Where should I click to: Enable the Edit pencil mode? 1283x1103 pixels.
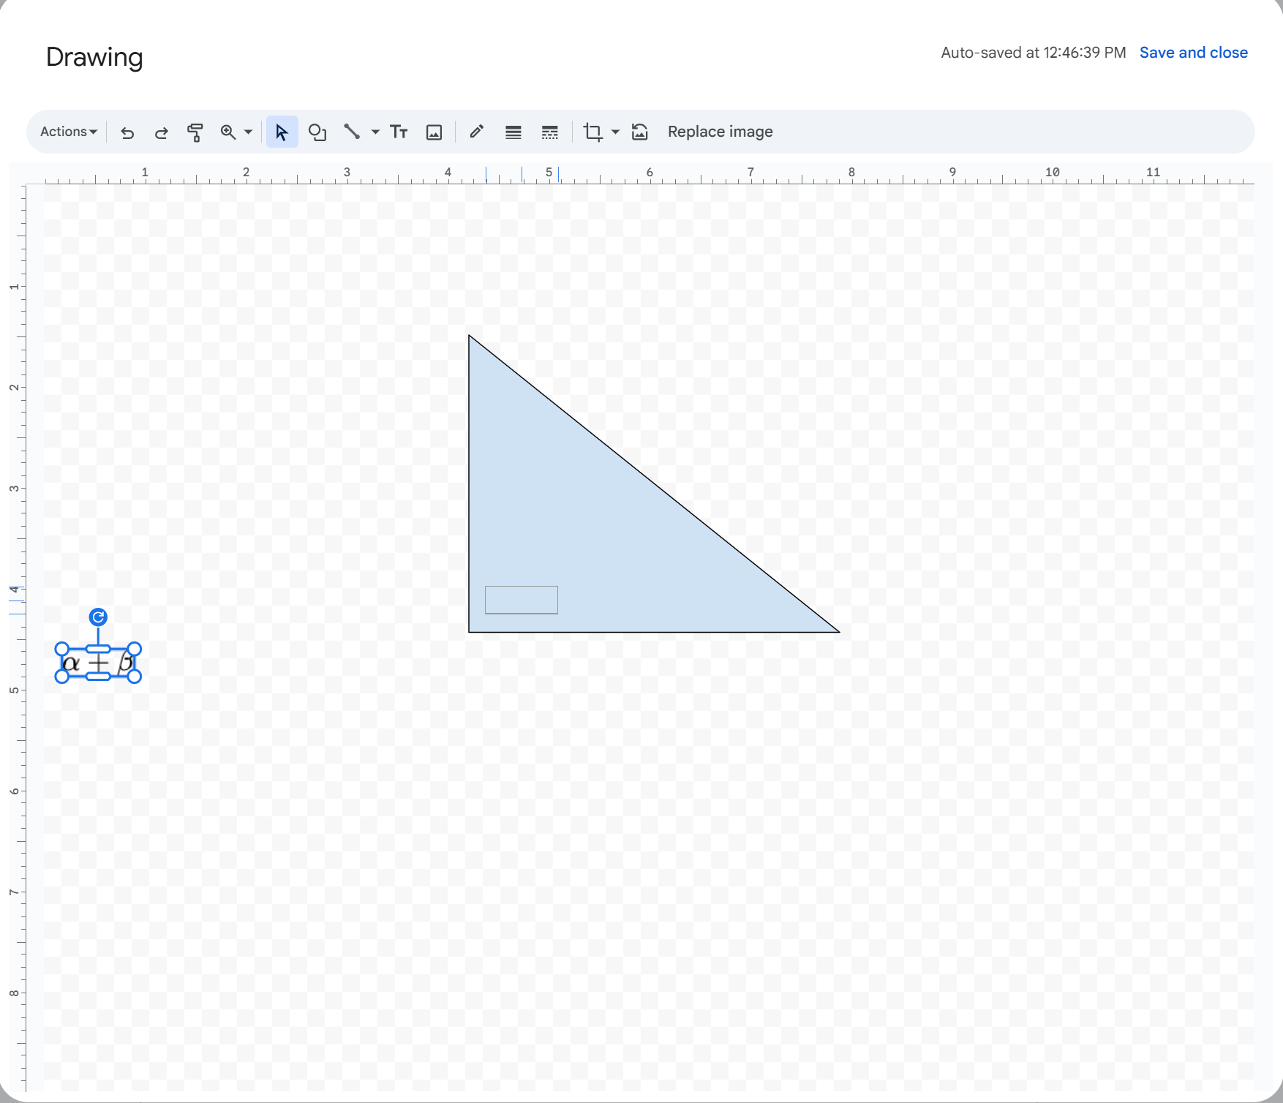(475, 132)
